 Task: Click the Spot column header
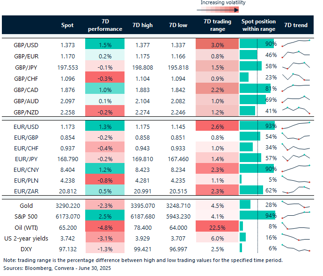point(67,25)
